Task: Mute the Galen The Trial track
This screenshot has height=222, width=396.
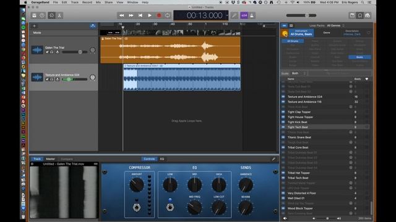Action: point(47,52)
